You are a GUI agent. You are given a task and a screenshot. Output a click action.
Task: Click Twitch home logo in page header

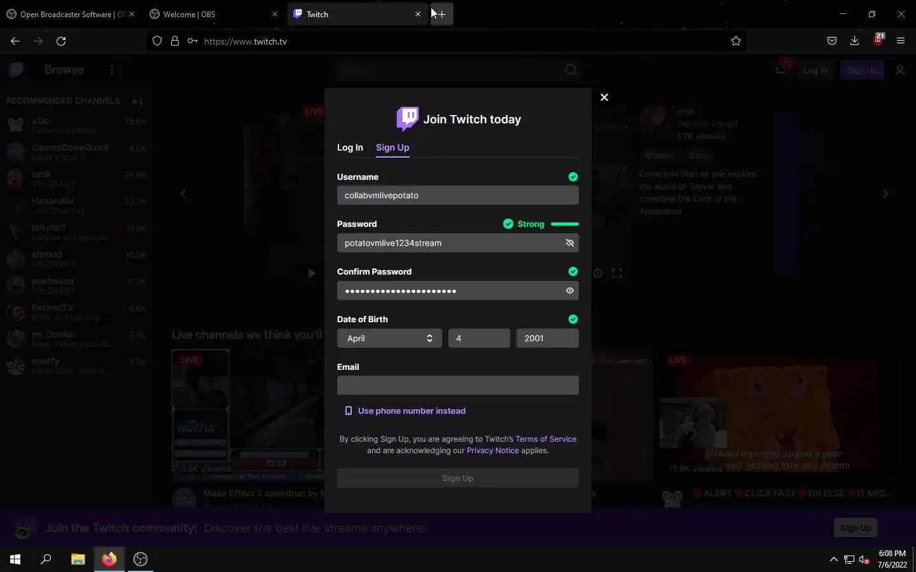[x=17, y=69]
